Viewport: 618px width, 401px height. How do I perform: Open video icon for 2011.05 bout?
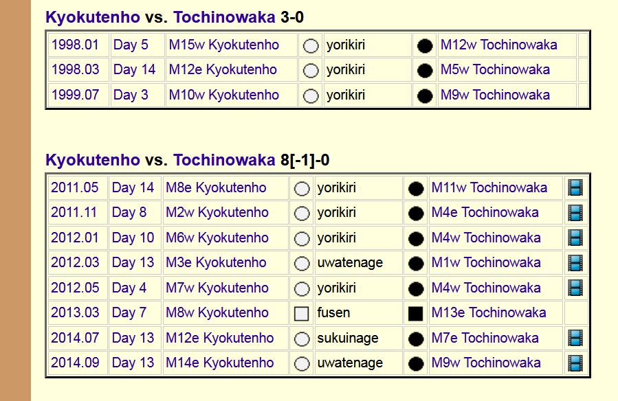(575, 187)
